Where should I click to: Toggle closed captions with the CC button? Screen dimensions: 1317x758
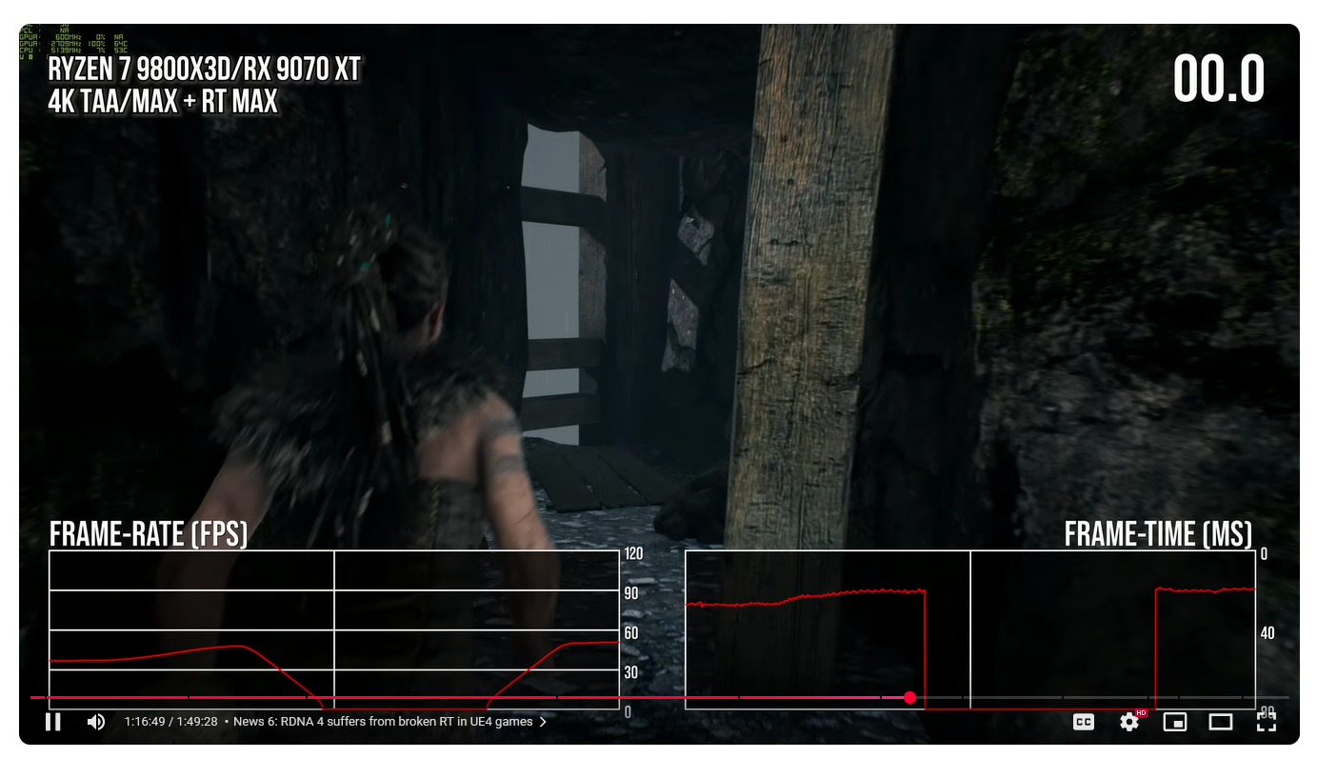coord(1084,722)
